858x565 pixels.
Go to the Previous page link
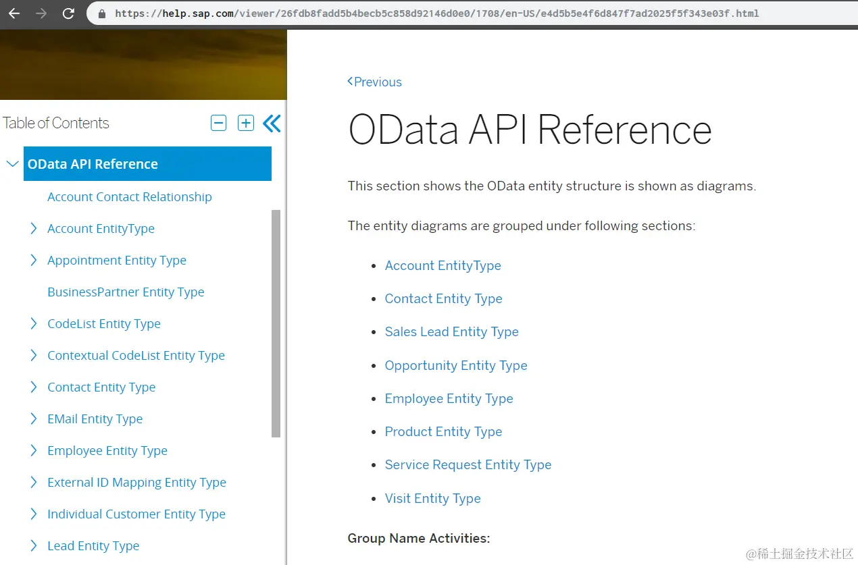click(374, 82)
